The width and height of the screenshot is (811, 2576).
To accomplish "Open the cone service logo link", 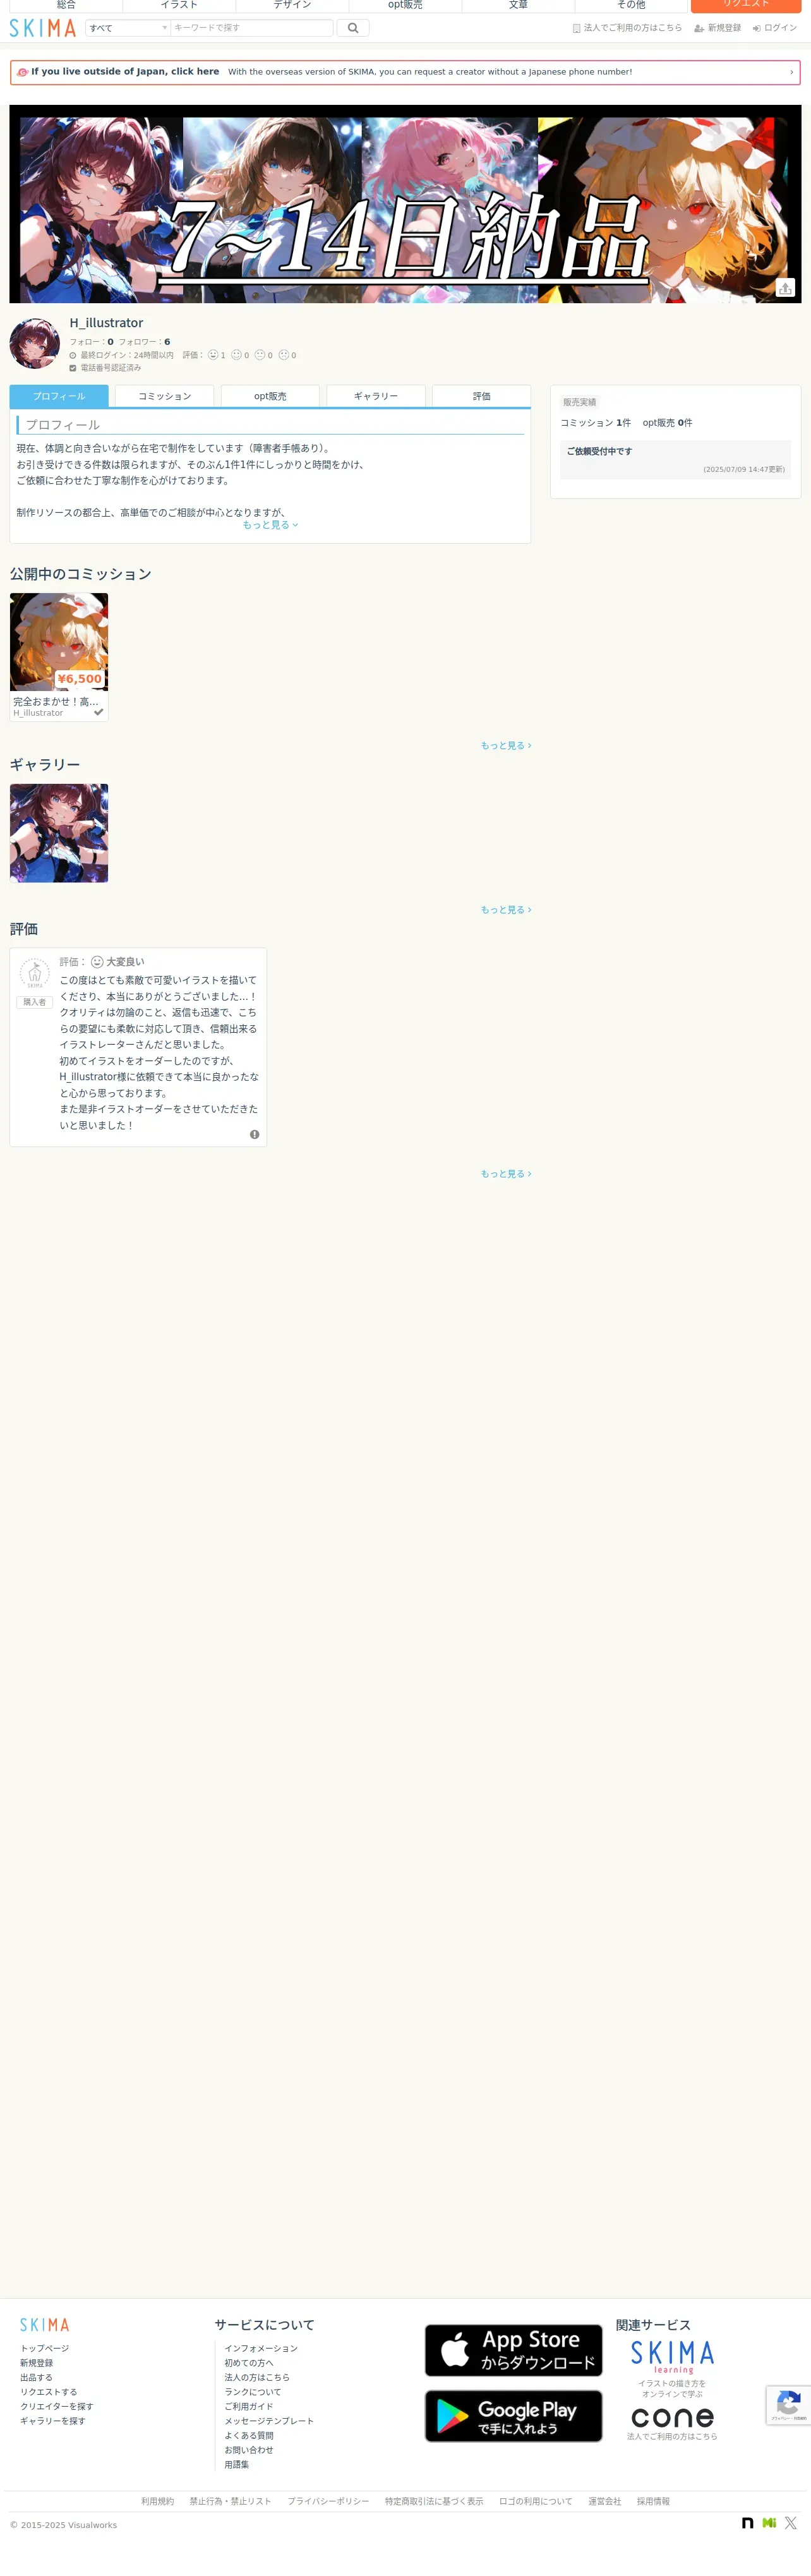I will (672, 2418).
